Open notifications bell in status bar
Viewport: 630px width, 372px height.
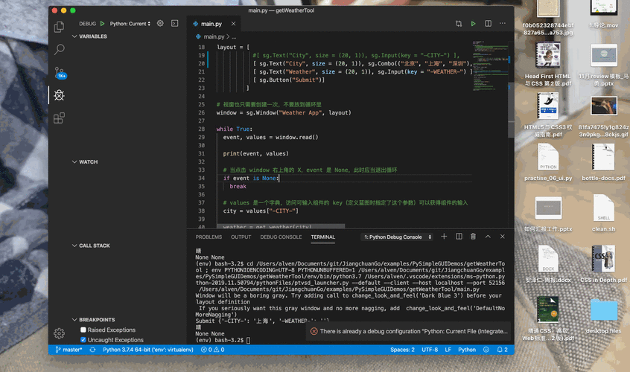(x=502, y=350)
